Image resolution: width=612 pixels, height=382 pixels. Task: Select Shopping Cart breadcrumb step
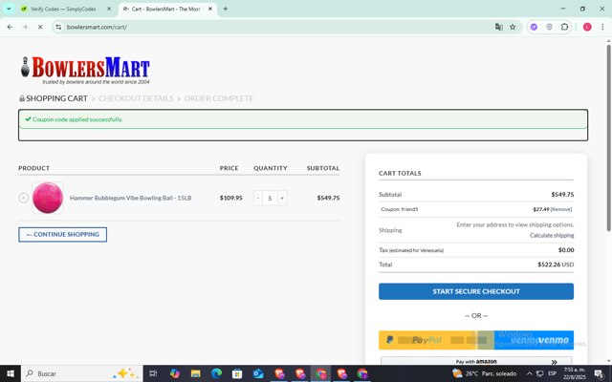56,98
